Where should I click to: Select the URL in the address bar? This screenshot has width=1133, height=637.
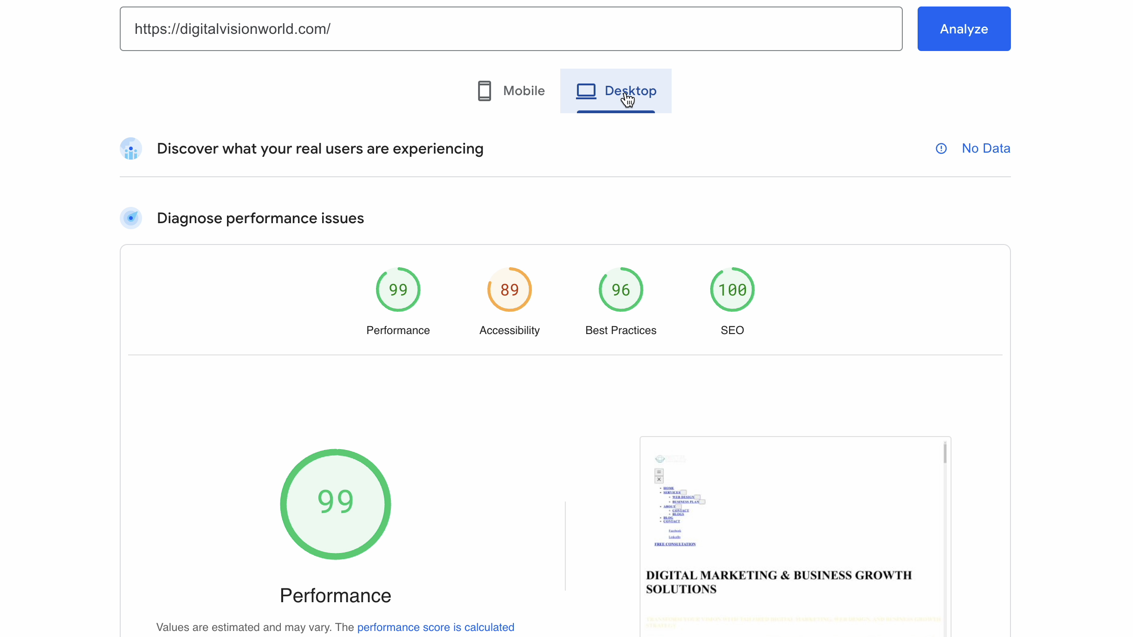pos(511,29)
